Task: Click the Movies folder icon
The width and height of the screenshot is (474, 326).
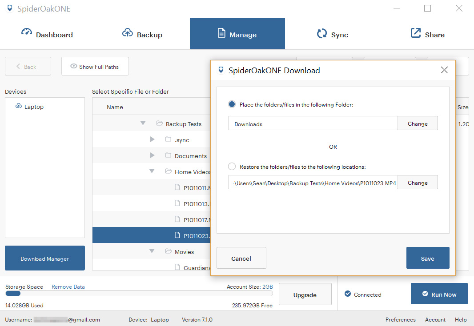Action: tap(169, 251)
